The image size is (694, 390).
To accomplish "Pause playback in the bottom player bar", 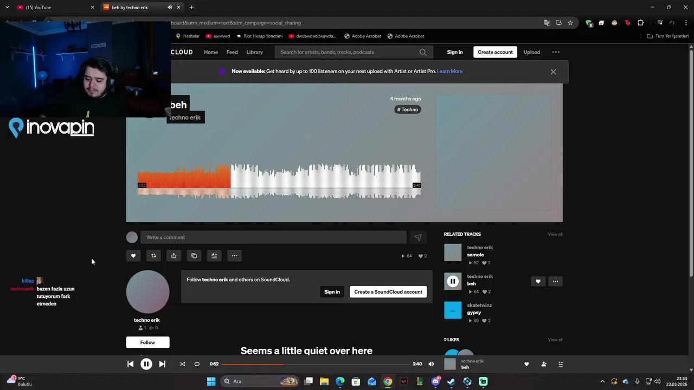I will coord(146,364).
